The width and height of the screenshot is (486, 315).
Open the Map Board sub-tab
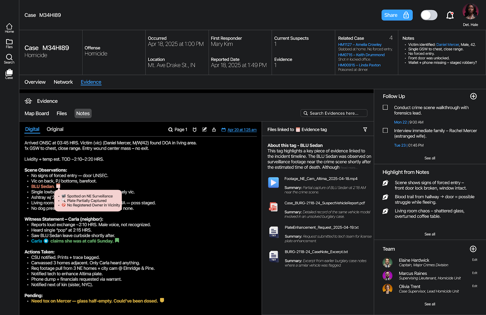click(37, 113)
